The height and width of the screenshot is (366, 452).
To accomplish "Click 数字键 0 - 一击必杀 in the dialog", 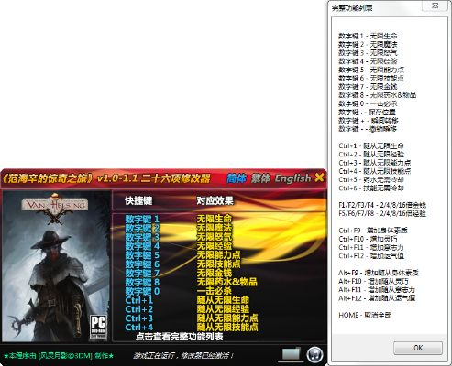I will [x=368, y=103].
